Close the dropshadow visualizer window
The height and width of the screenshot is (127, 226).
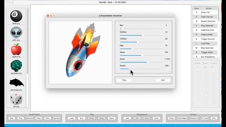[48, 16]
